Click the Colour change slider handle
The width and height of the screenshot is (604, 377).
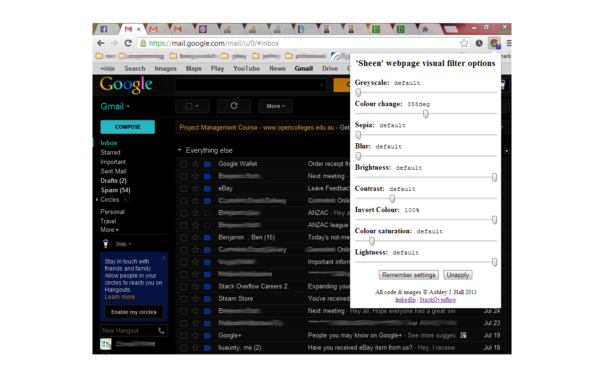click(426, 114)
